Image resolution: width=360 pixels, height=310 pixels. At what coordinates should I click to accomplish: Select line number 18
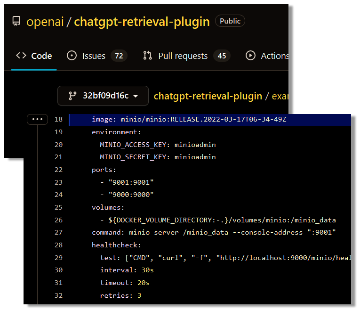(x=58, y=119)
